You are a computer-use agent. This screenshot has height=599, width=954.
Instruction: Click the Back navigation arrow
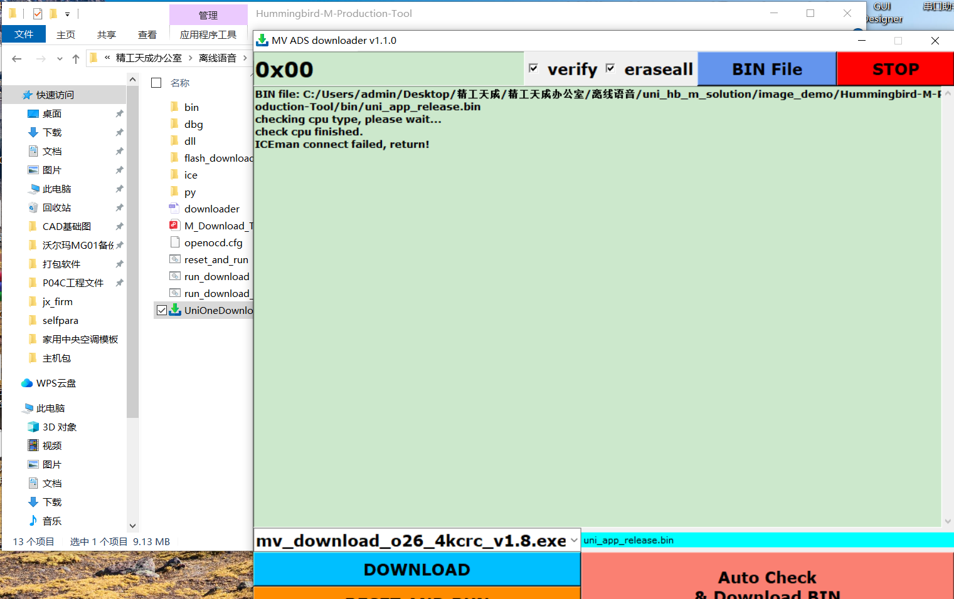tap(17, 58)
